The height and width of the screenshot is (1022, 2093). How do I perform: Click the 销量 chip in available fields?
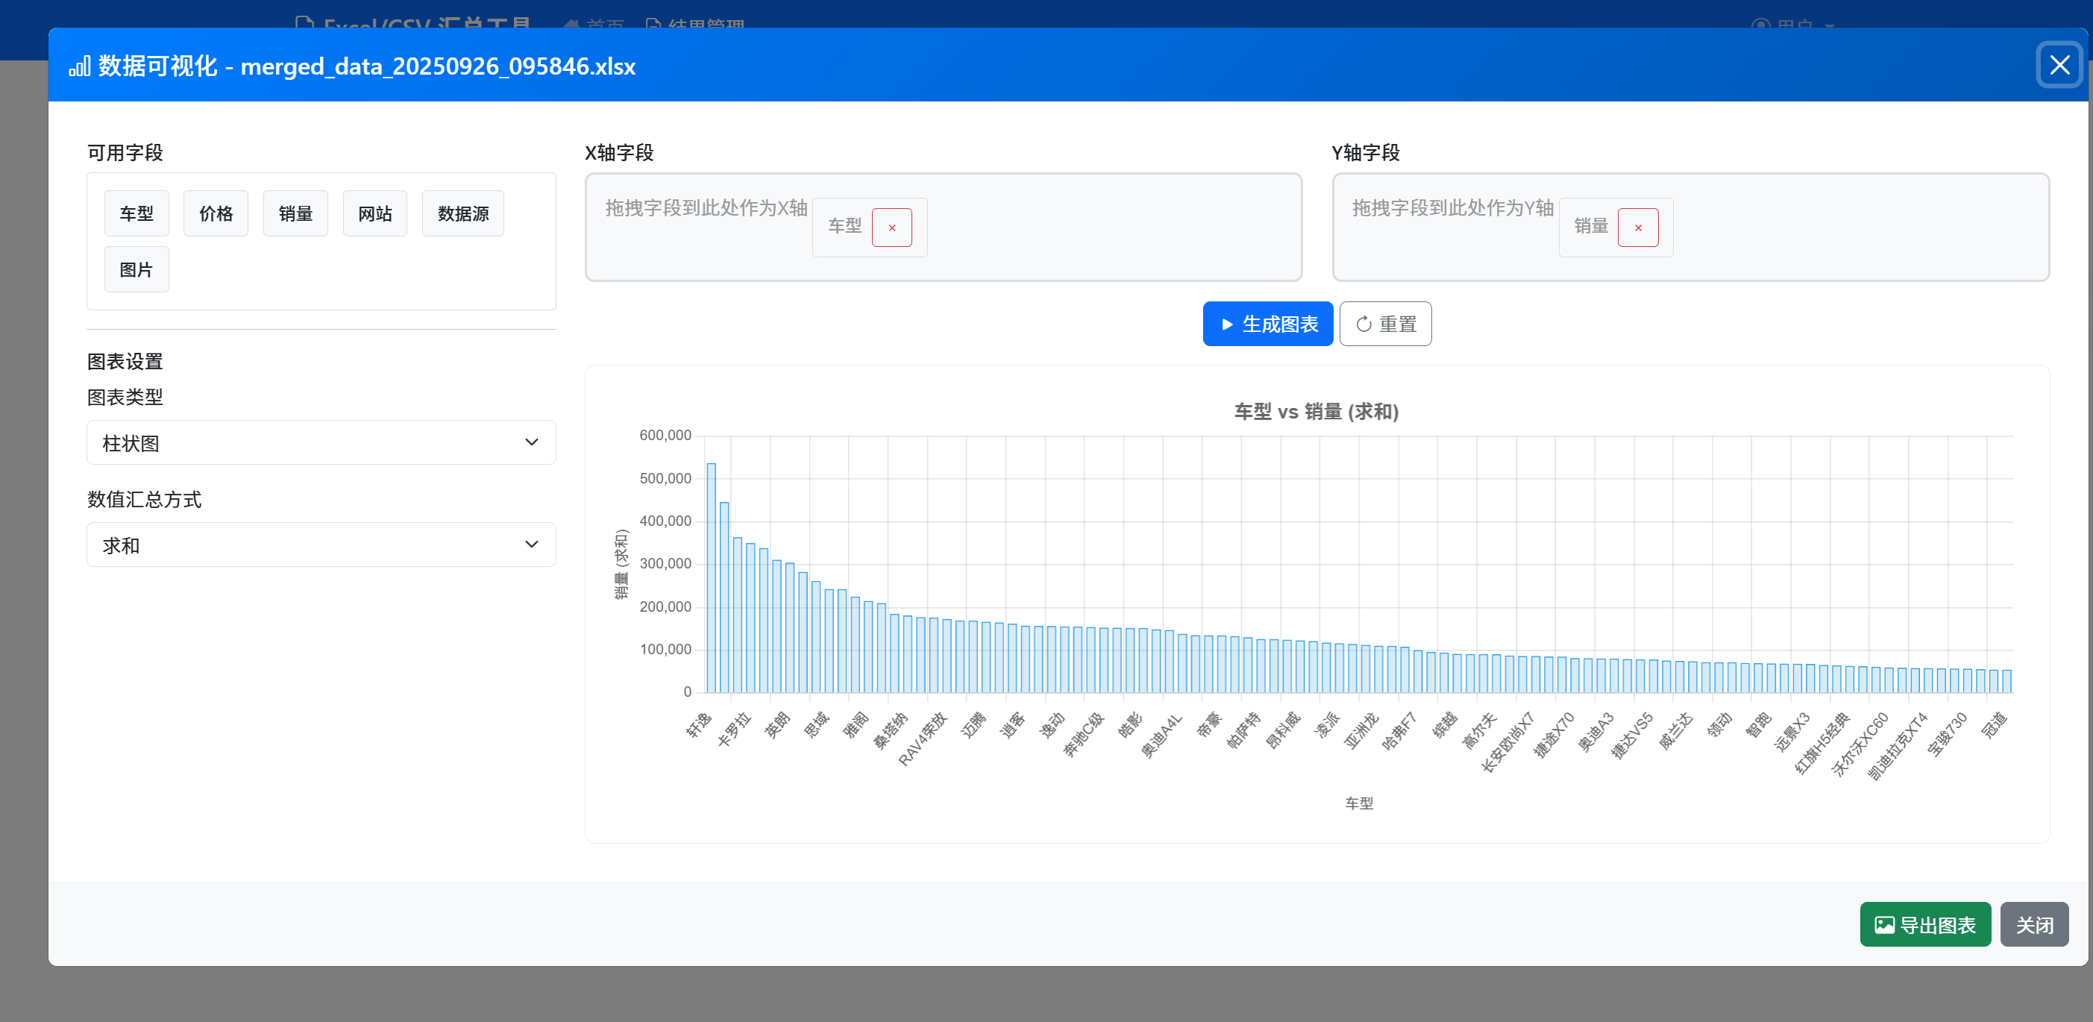[x=295, y=213]
